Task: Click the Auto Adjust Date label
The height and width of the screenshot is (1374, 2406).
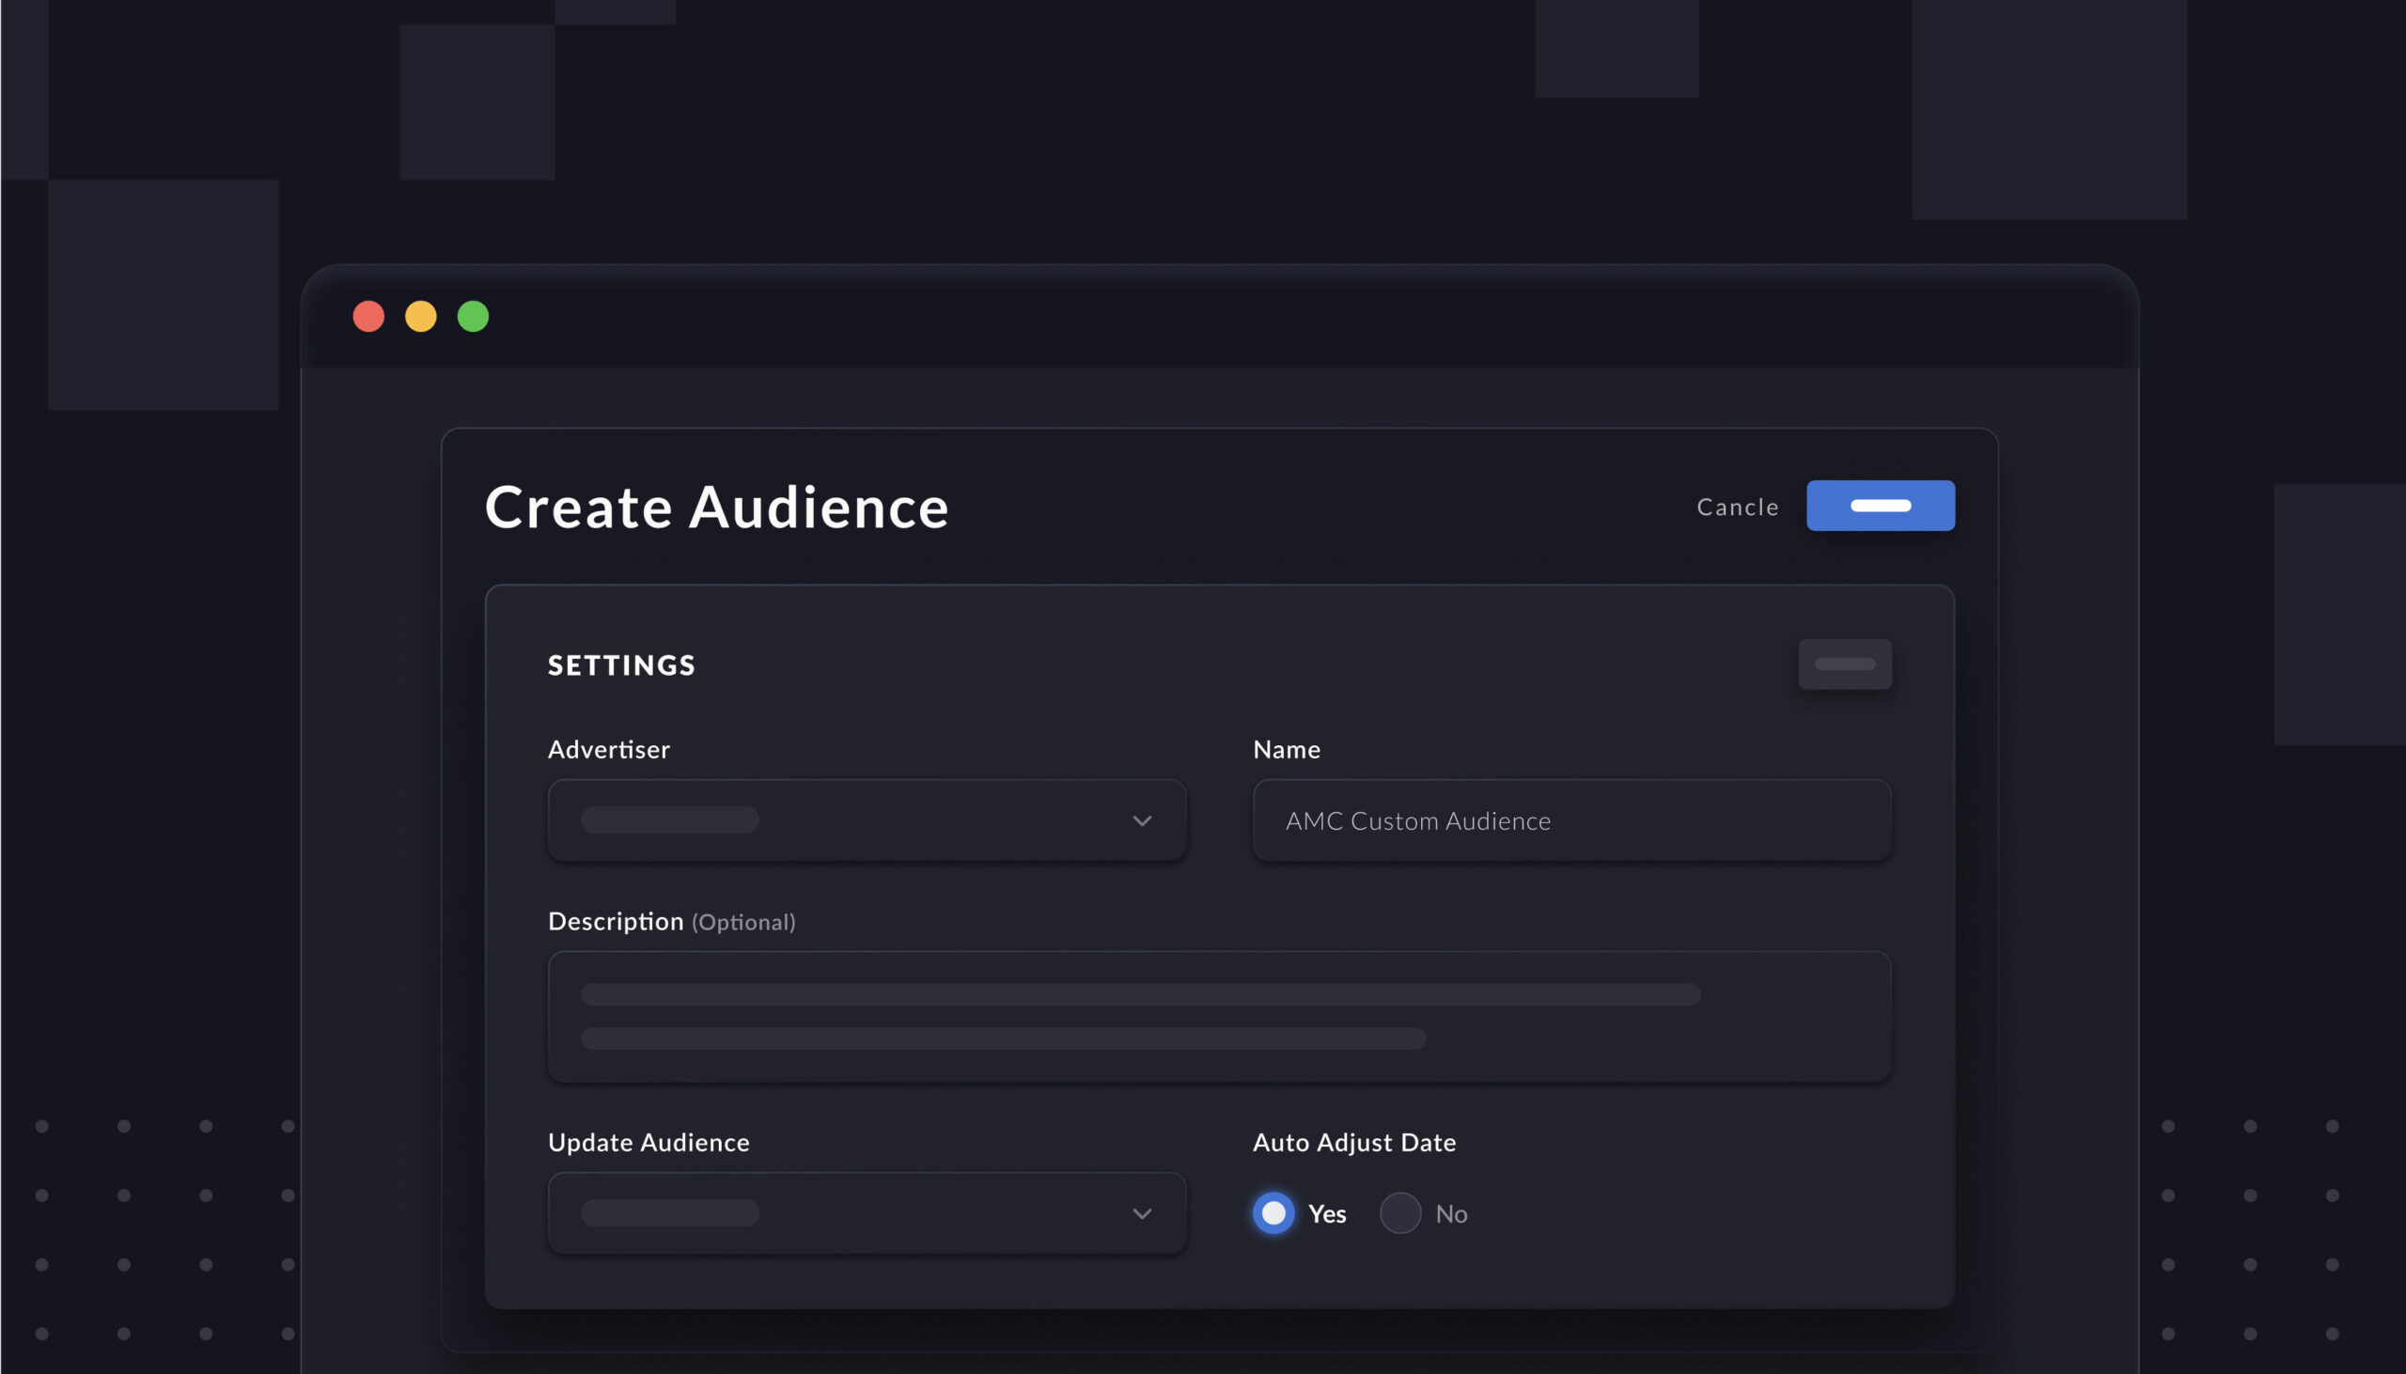Action: tap(1353, 1142)
